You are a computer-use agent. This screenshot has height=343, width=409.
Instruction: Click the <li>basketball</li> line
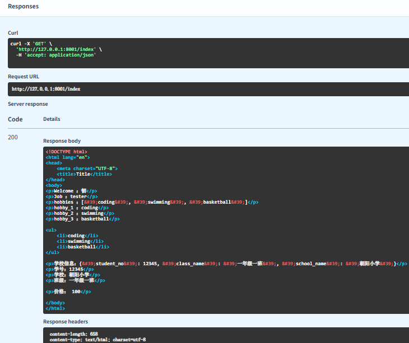point(83,247)
